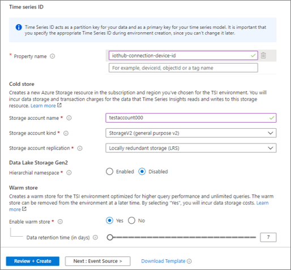The width and height of the screenshot is (291, 270).
Task: Select Enabled for Hierarchial namespace
Action: coord(109,172)
